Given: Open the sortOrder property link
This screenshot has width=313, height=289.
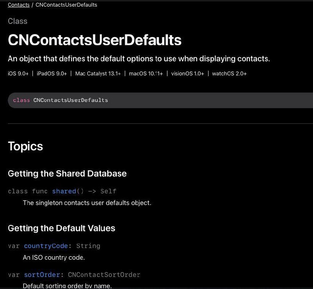Looking at the screenshot, I should tap(42, 275).
